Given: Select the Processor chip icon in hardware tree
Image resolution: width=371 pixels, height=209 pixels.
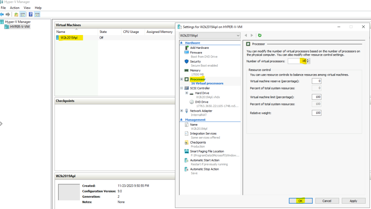Looking at the screenshot, I should point(187,79).
